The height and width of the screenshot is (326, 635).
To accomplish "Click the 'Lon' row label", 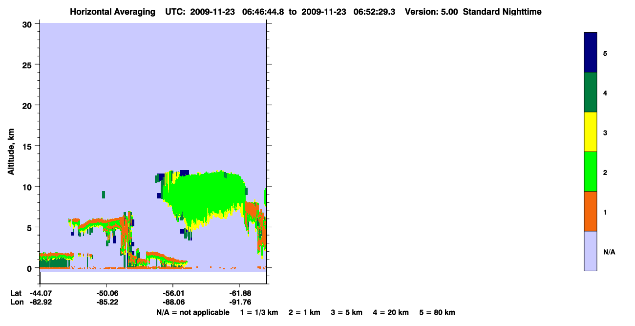I will pos(17,302).
